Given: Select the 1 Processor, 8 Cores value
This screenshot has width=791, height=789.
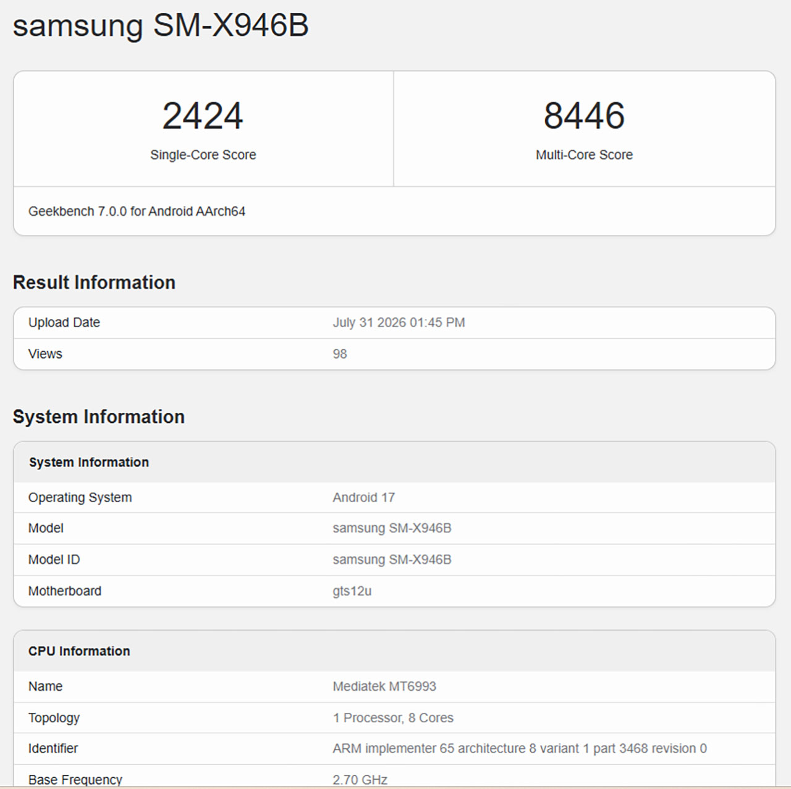Looking at the screenshot, I should click(393, 718).
